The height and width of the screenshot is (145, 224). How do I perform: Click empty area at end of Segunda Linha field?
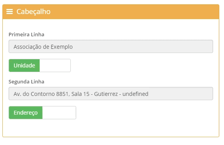(x=180, y=94)
